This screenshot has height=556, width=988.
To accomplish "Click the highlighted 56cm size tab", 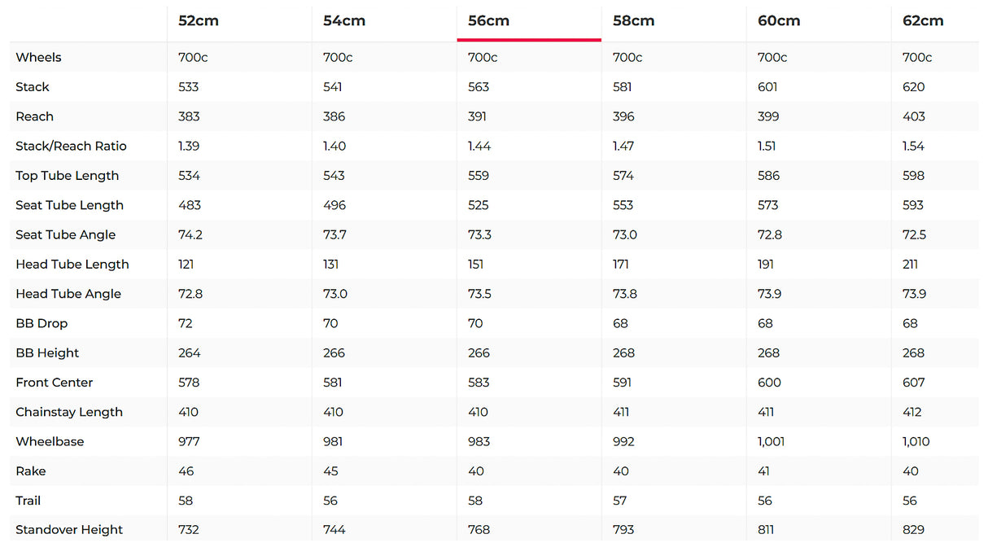I will coord(488,21).
